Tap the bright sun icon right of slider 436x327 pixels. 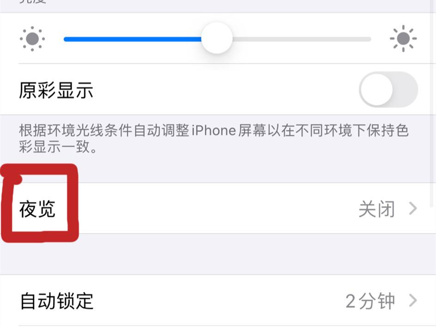(403, 39)
